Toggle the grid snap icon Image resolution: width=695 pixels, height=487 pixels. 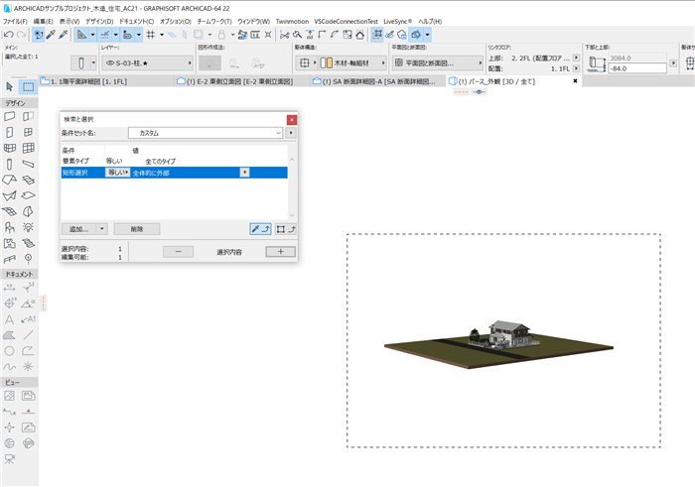tap(151, 35)
